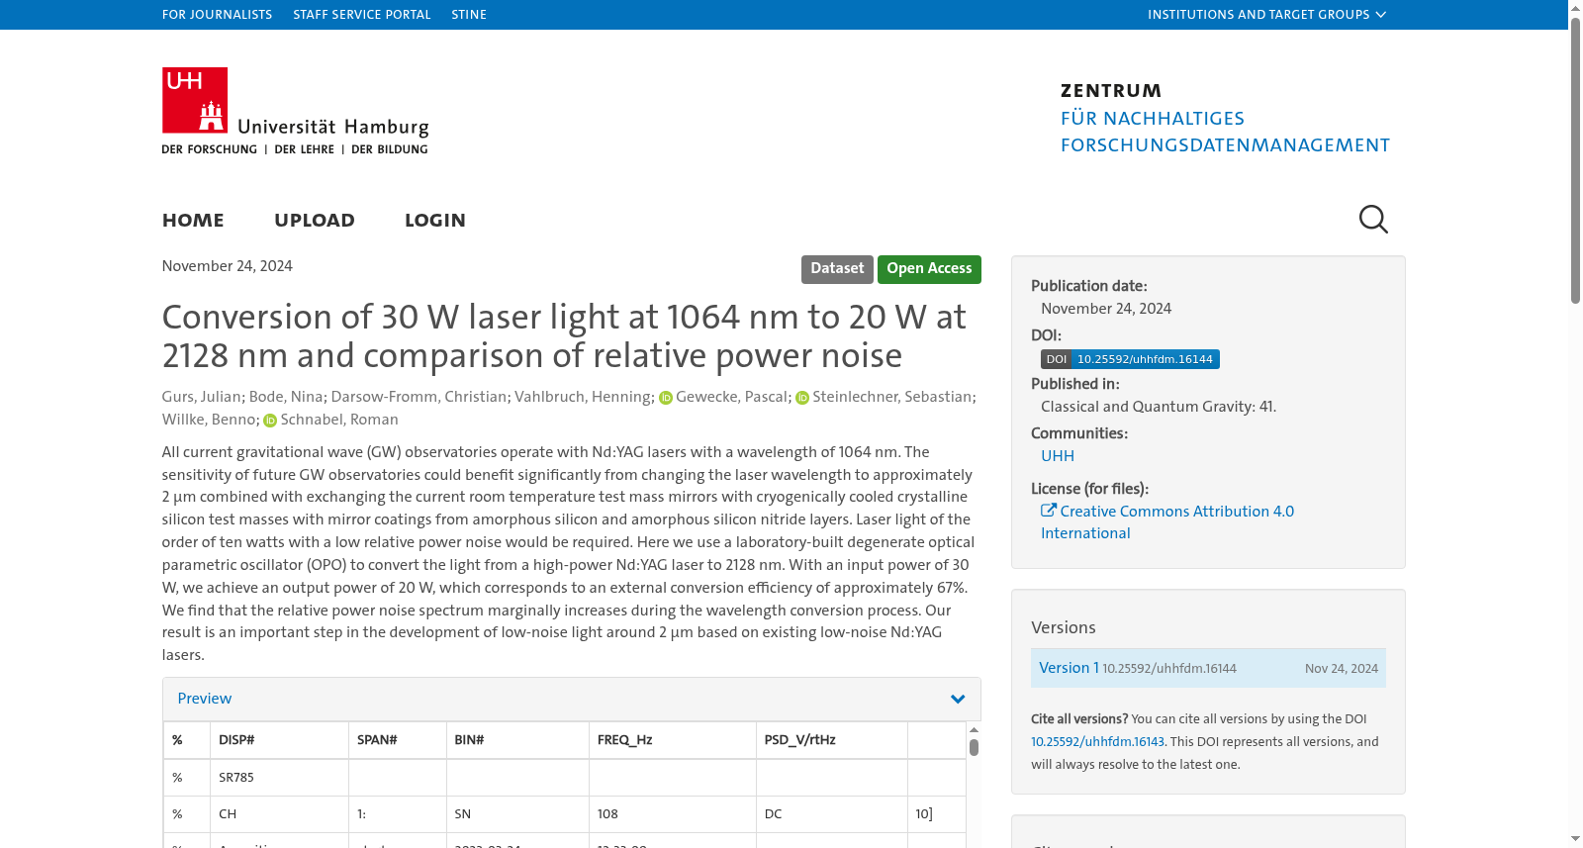Open Creative Commons Attribution 4.0 license link
The height and width of the screenshot is (848, 1583).
point(1167,522)
